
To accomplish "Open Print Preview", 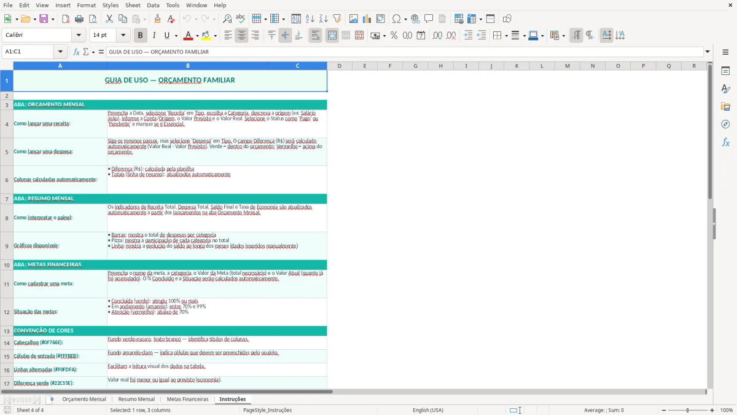I will coord(92,19).
